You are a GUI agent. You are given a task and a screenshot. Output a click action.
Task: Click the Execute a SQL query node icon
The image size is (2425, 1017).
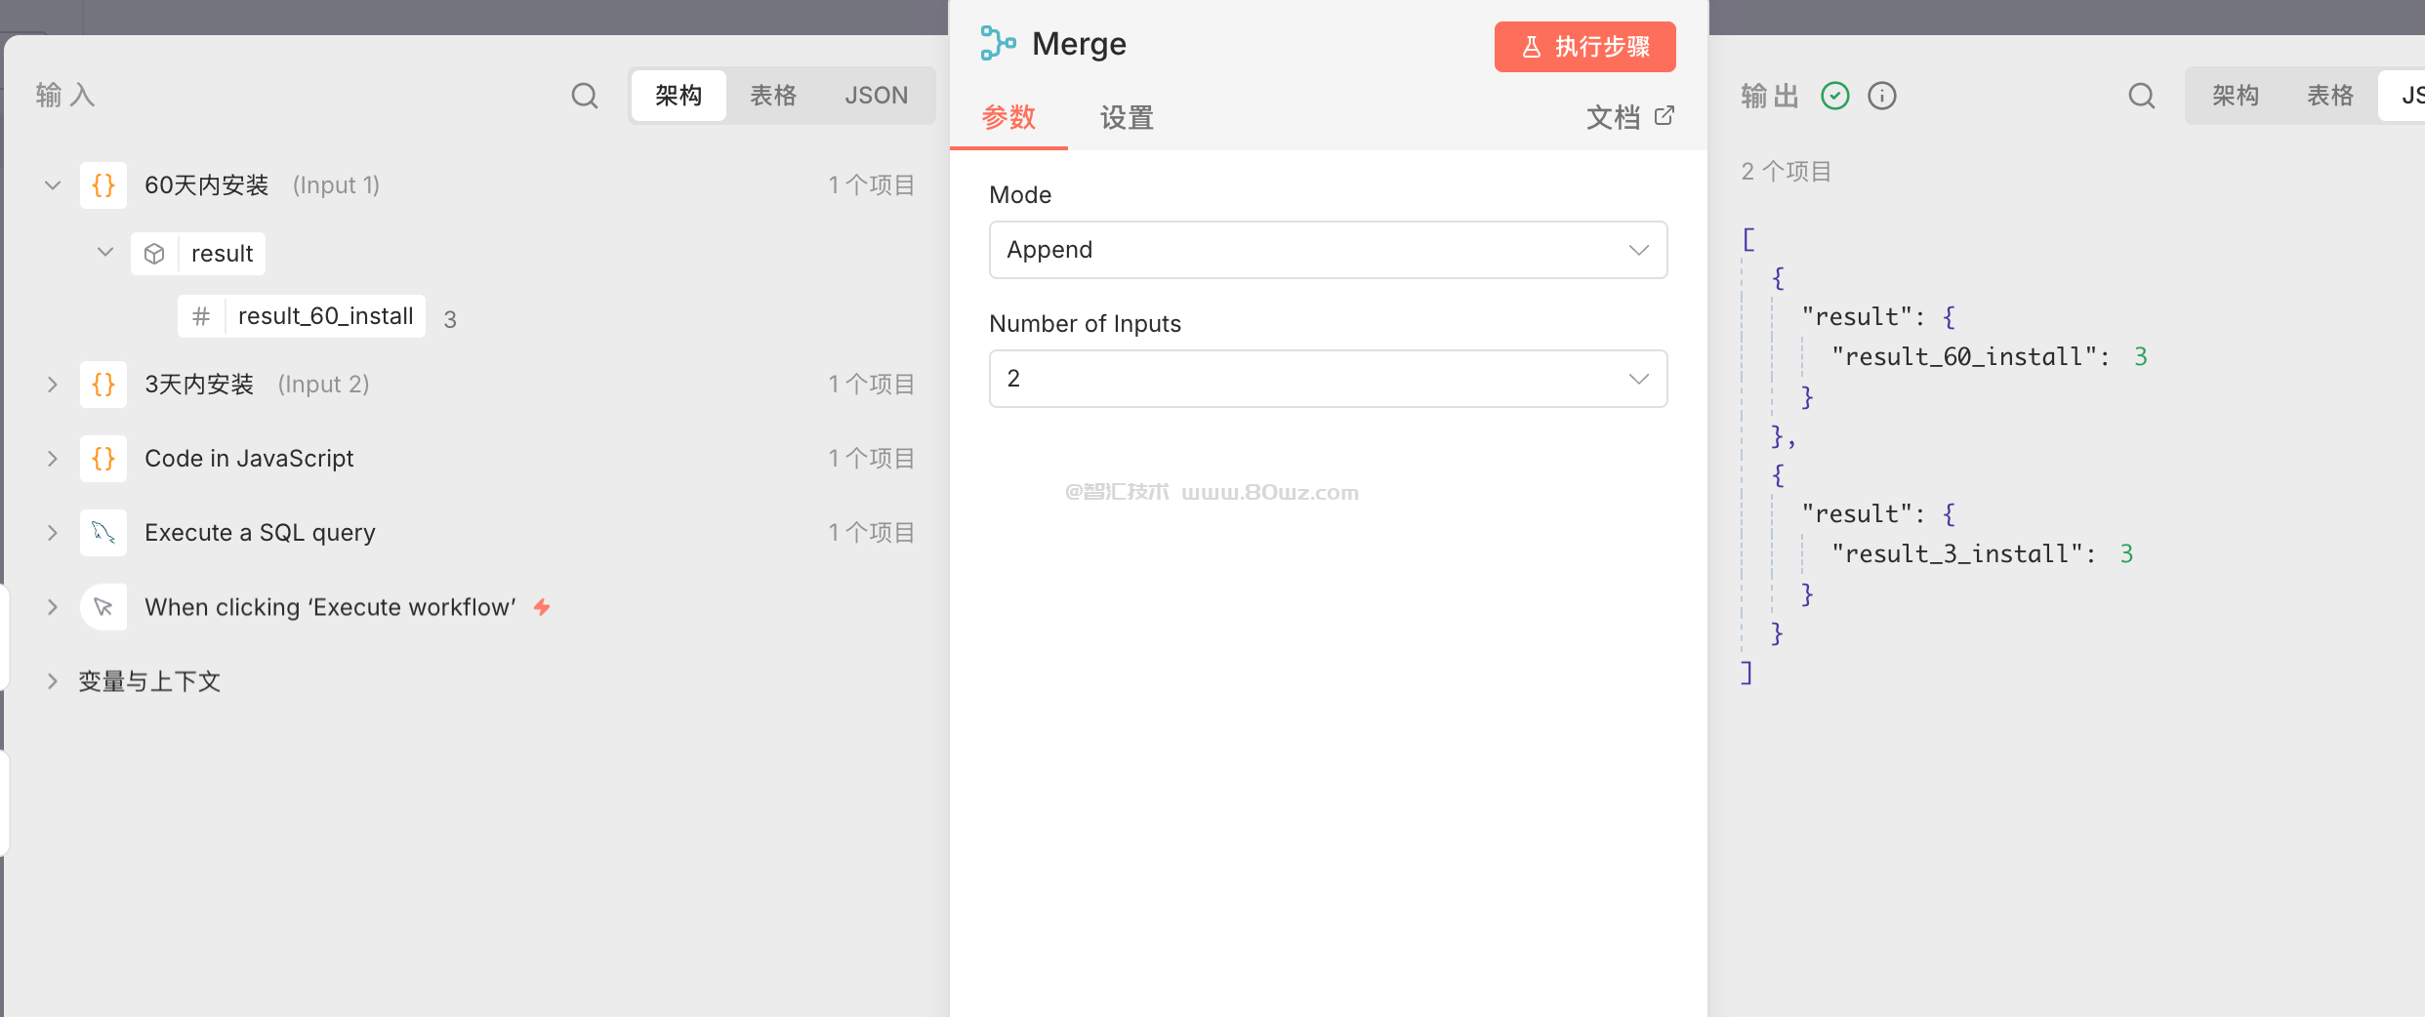(103, 533)
